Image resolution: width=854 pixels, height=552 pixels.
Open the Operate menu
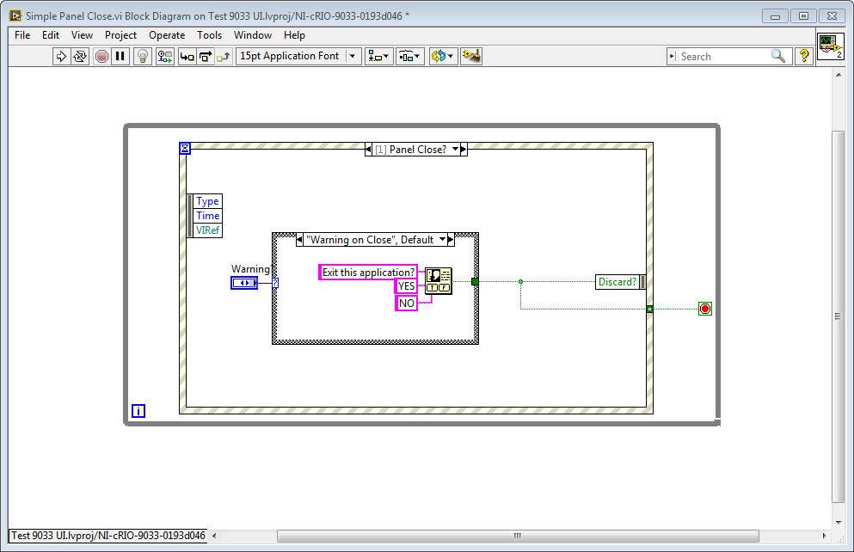[167, 35]
